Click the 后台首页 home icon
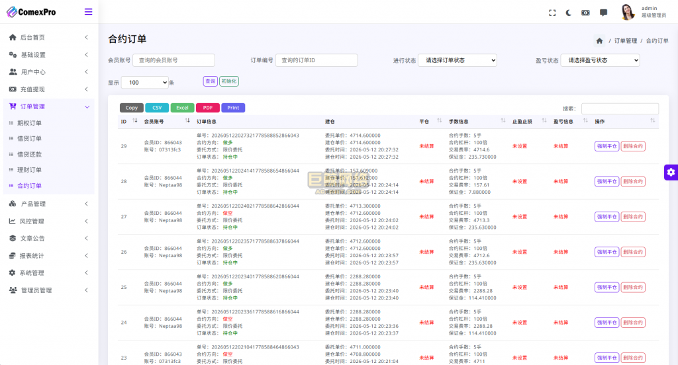 (13, 37)
